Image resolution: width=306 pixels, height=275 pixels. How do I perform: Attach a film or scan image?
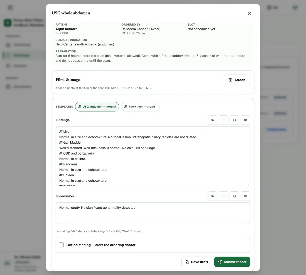(237, 80)
